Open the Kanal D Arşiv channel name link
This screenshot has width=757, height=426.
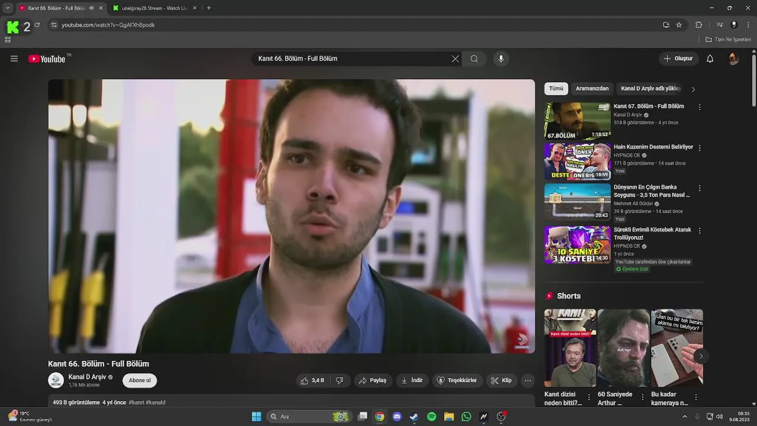point(87,377)
